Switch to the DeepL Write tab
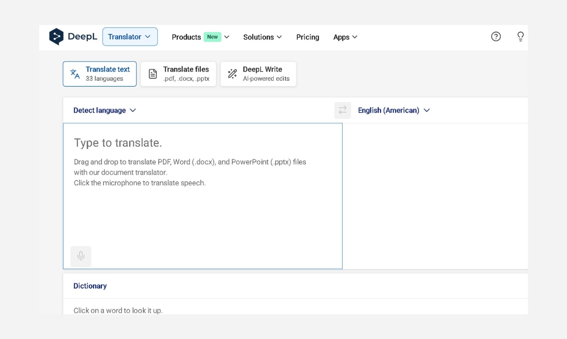Screen dimensions: 567x339 pyautogui.click(x=258, y=74)
